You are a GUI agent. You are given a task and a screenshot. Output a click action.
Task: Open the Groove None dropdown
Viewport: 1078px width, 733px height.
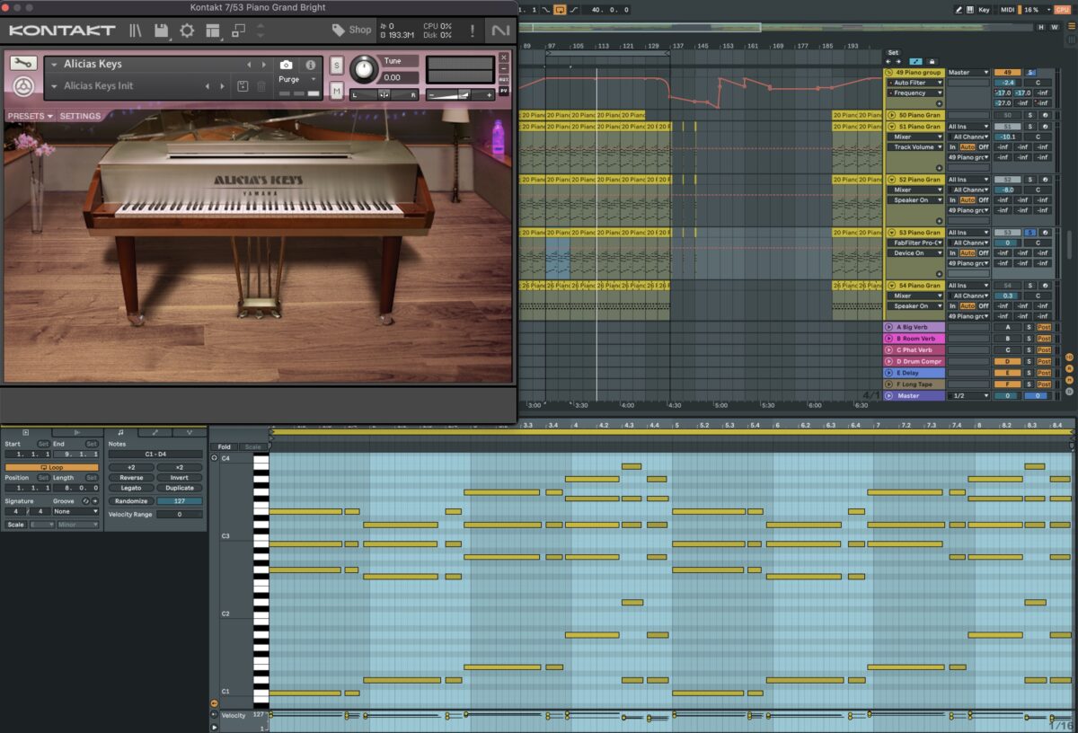(75, 511)
